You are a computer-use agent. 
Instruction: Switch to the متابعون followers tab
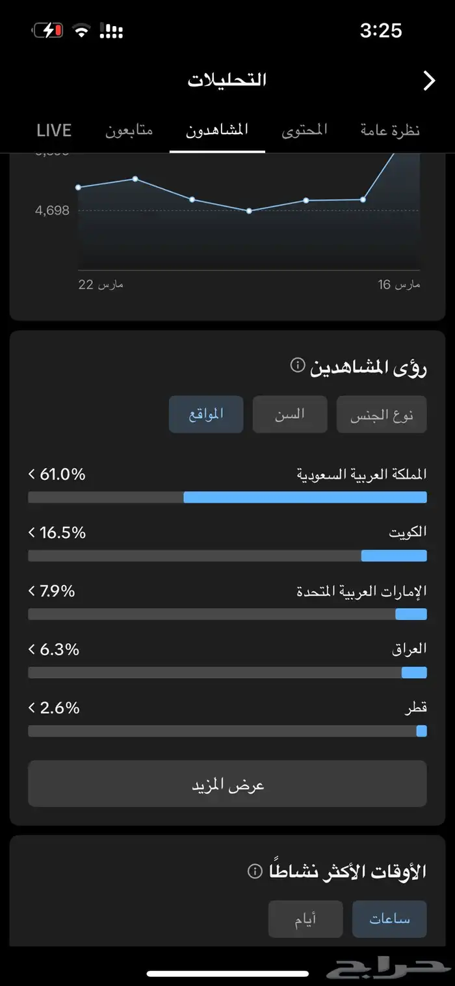pyautogui.click(x=129, y=130)
